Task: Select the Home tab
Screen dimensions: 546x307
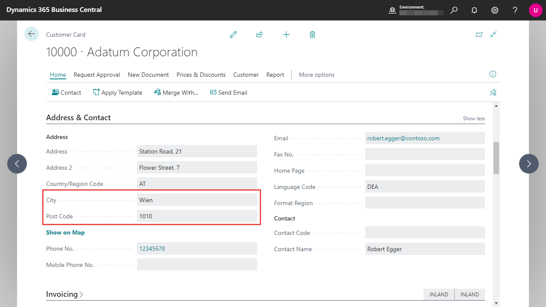Action: pos(58,75)
